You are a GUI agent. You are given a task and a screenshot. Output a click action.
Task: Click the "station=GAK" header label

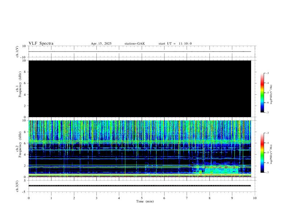click(134, 44)
